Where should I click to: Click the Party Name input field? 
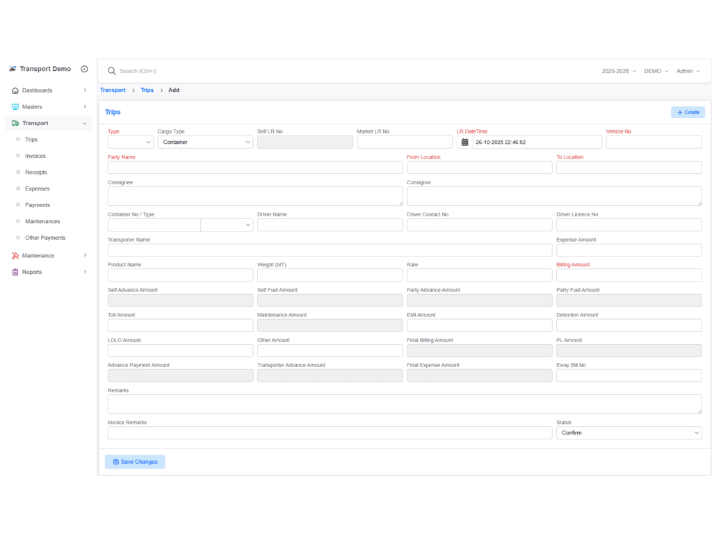254,168
